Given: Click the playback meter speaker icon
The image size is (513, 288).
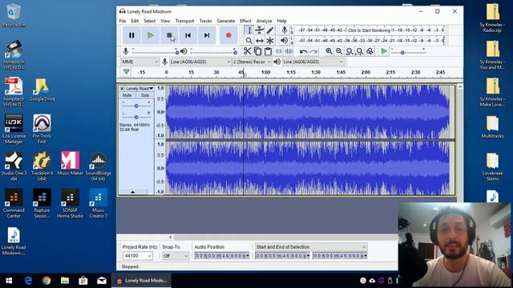Looking at the screenshot, I should pyautogui.click(x=285, y=41).
